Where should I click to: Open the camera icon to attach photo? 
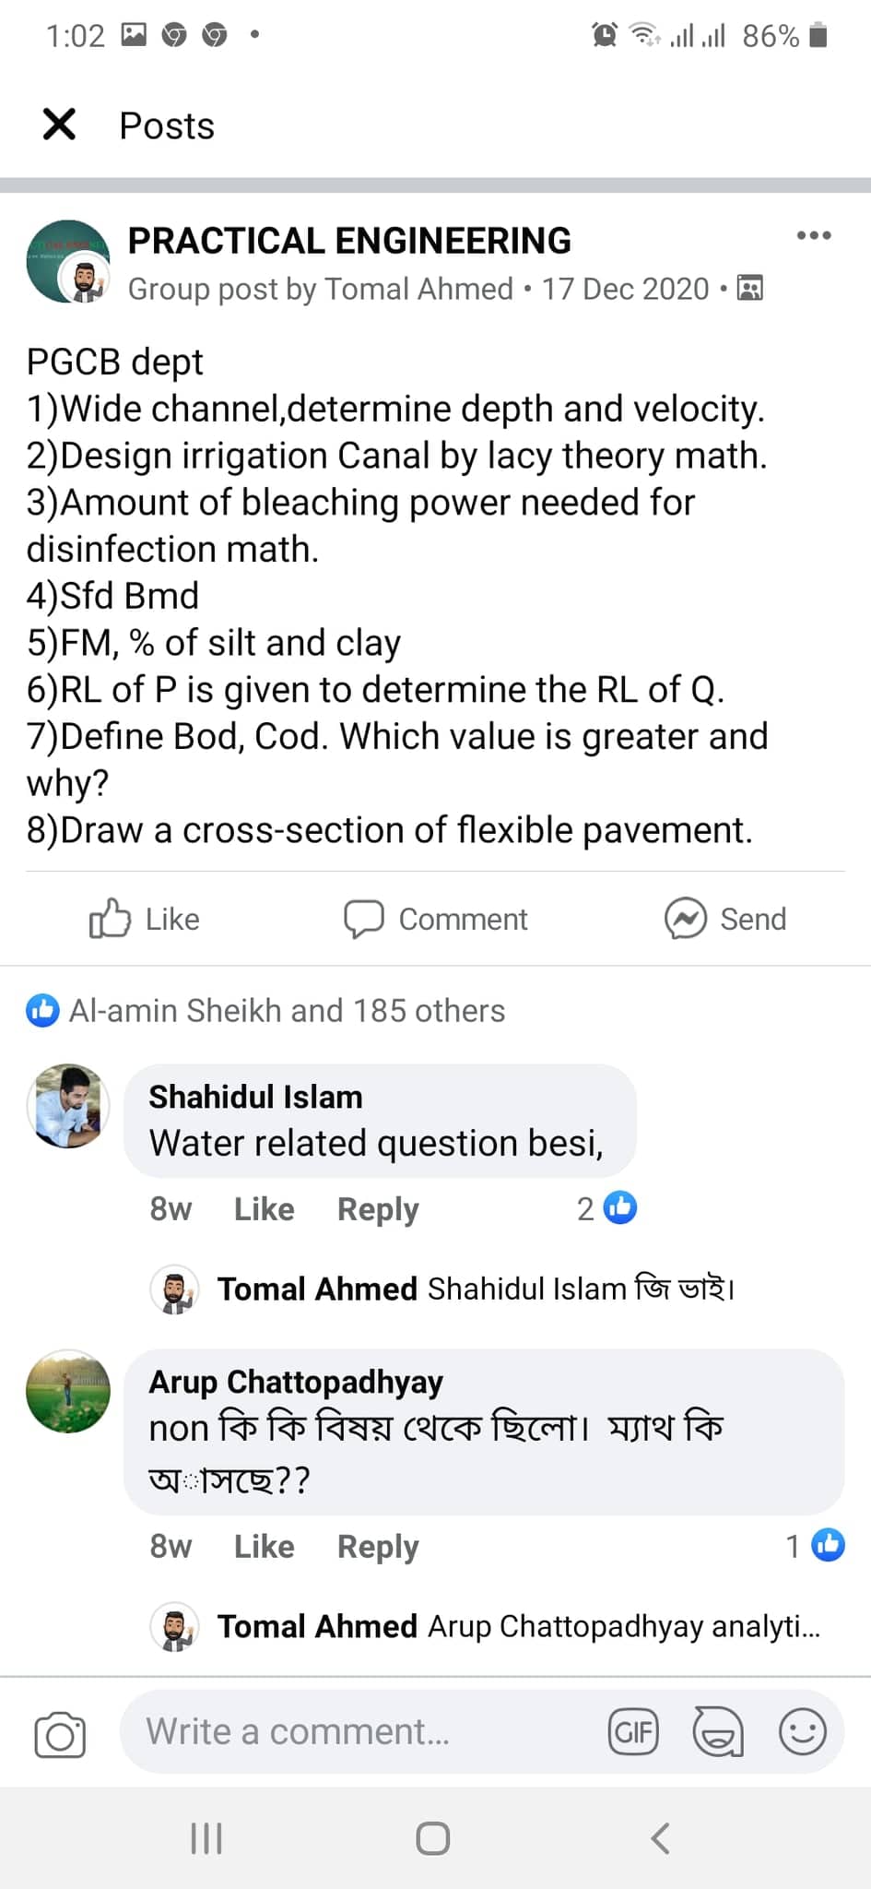pos(60,1735)
